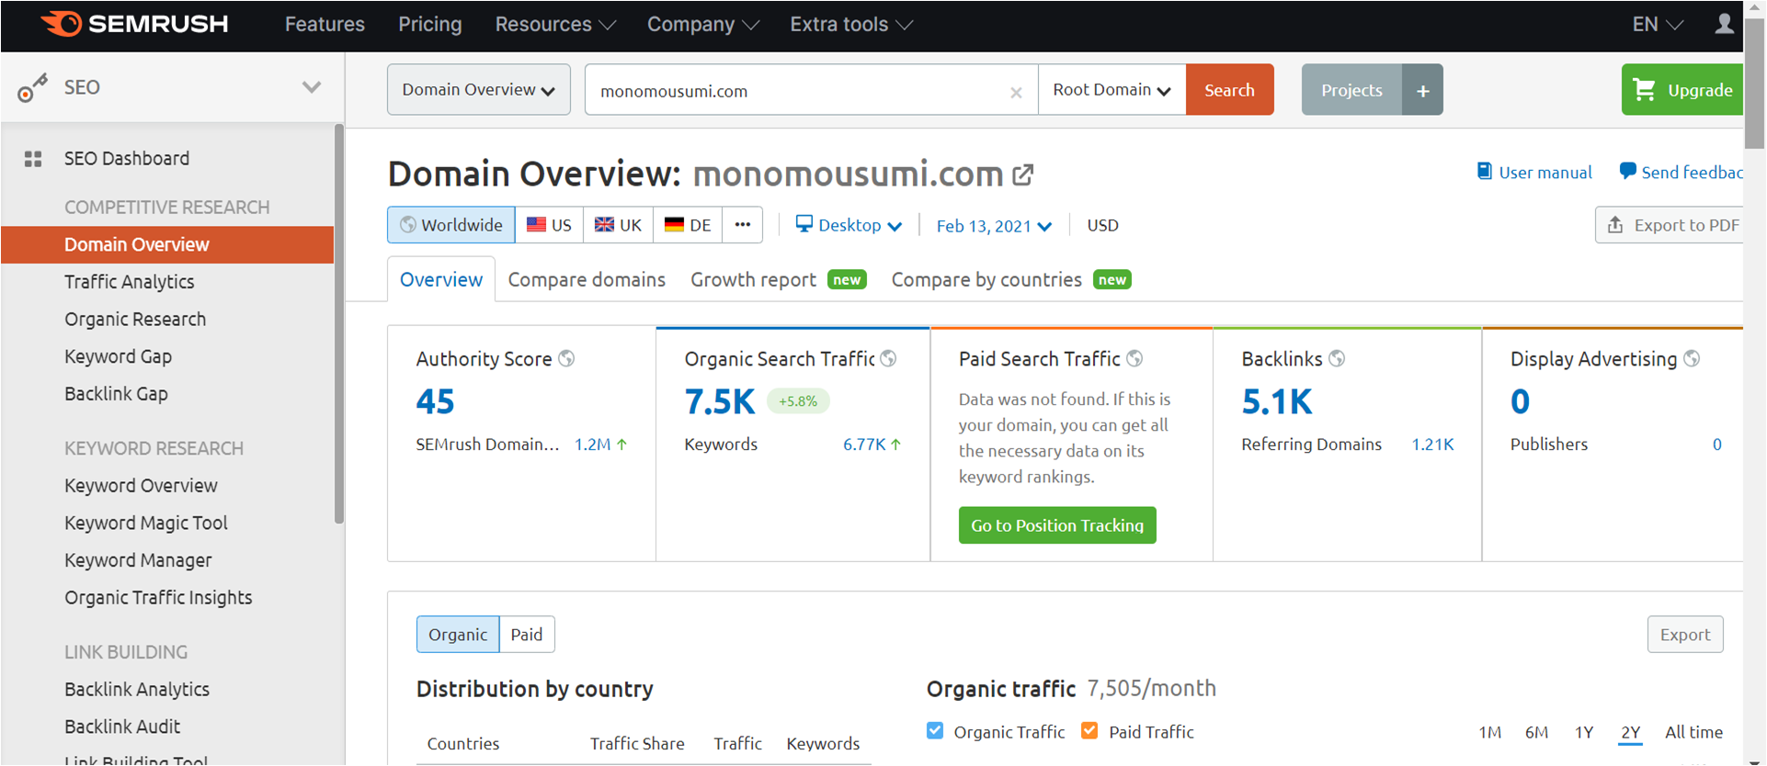This screenshot has height=766, width=1767.
Task: Expand the Root Domain dropdown
Action: 1111,90
